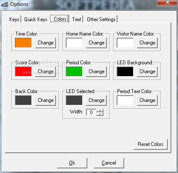Change the Back Color
The width and height of the screenshot is (178, 173).
click(x=45, y=100)
